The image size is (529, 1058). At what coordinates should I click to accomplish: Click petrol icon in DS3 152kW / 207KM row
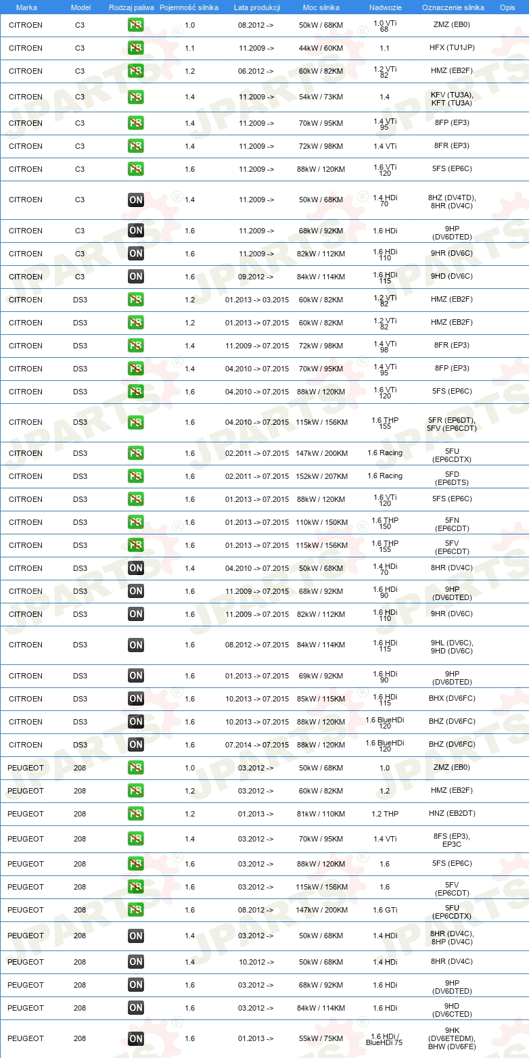(136, 476)
